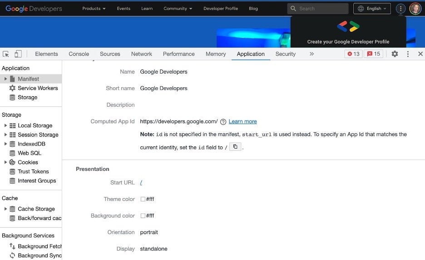The width and height of the screenshot is (425, 260).
Task: Open the Console tab
Action: tap(79, 54)
